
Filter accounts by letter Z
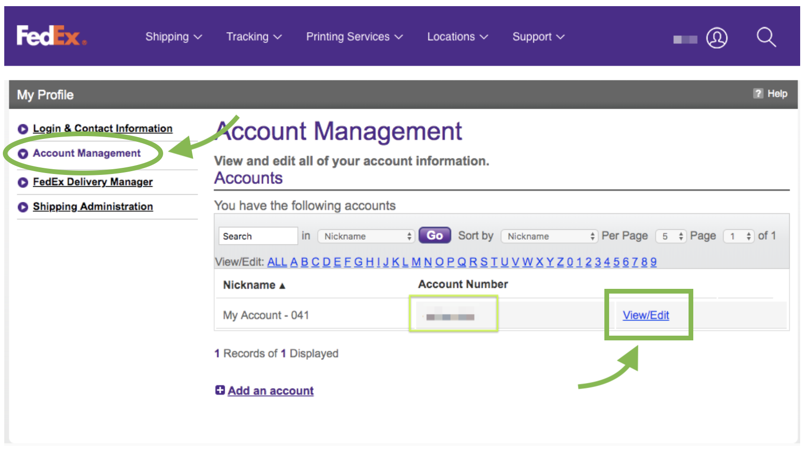pyautogui.click(x=560, y=262)
